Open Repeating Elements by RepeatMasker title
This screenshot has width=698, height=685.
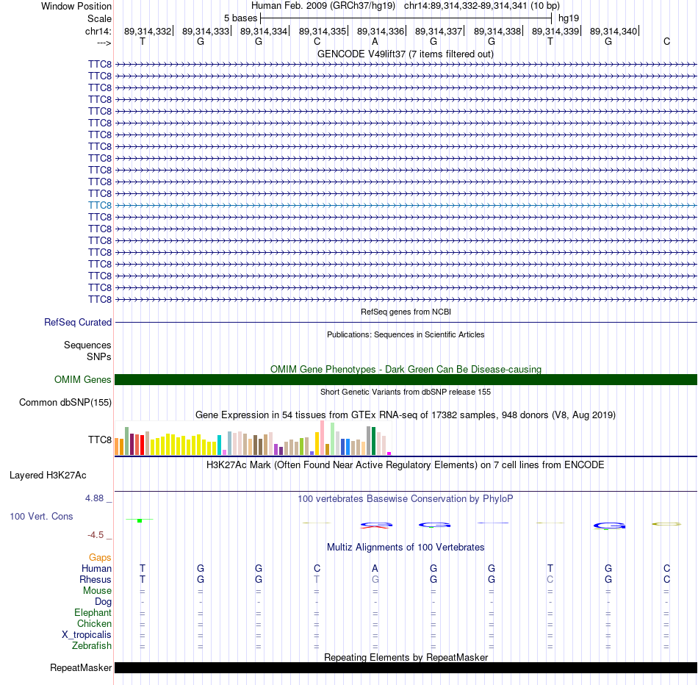click(x=406, y=657)
